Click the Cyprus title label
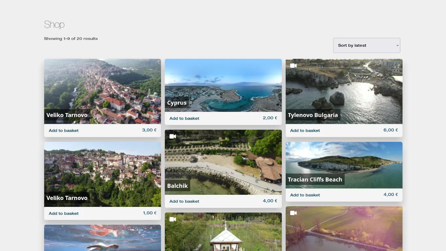Image resolution: width=446 pixels, height=251 pixels. point(177,103)
